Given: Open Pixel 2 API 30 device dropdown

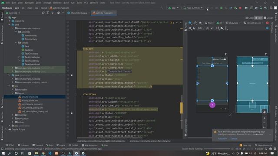Looking at the screenshot, I should (193, 8).
